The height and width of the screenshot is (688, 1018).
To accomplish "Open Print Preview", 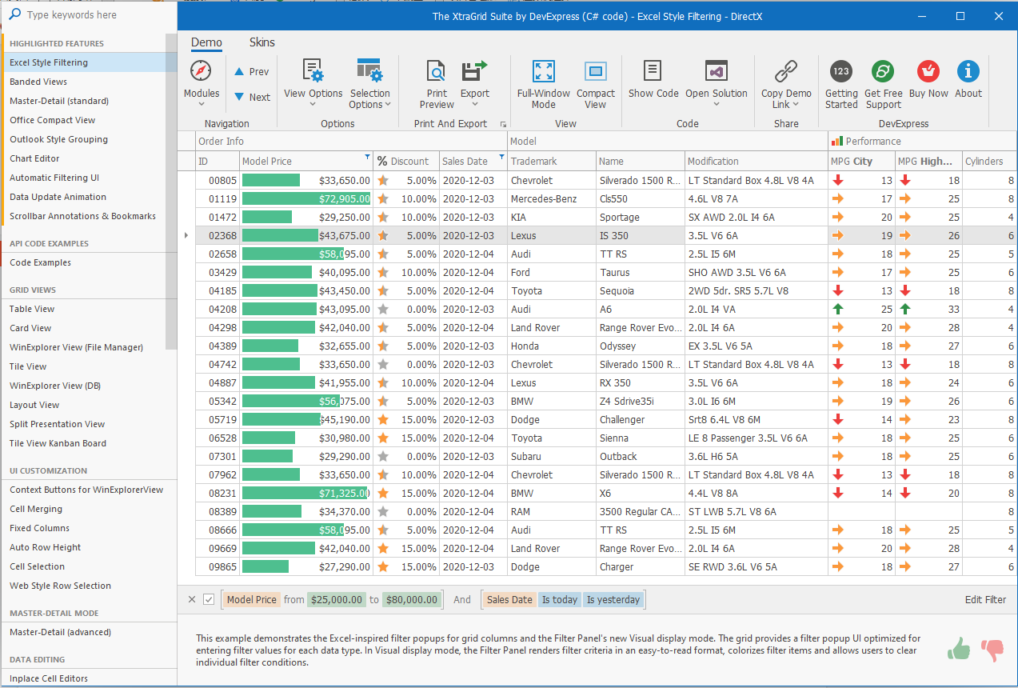I will pyautogui.click(x=437, y=84).
